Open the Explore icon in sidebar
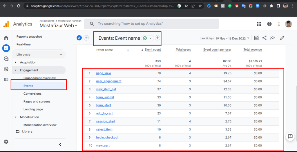 (6, 59)
